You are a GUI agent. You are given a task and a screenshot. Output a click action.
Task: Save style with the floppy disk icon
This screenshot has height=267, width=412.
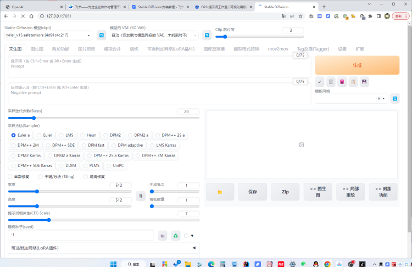(x=364, y=82)
